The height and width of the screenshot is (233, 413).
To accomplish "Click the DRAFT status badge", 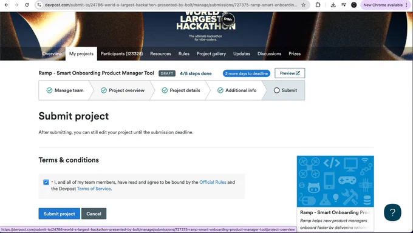I will [x=167, y=73].
